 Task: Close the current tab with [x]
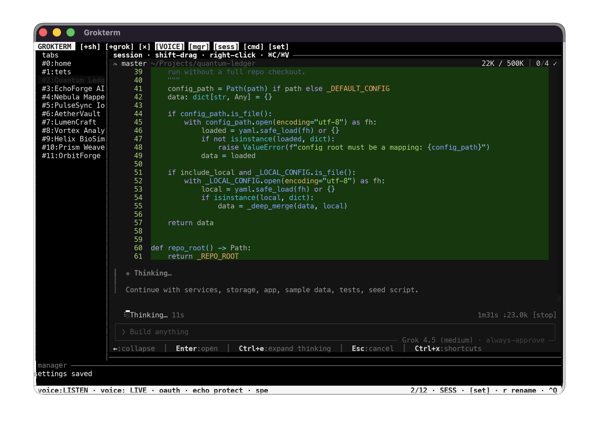[x=144, y=47]
